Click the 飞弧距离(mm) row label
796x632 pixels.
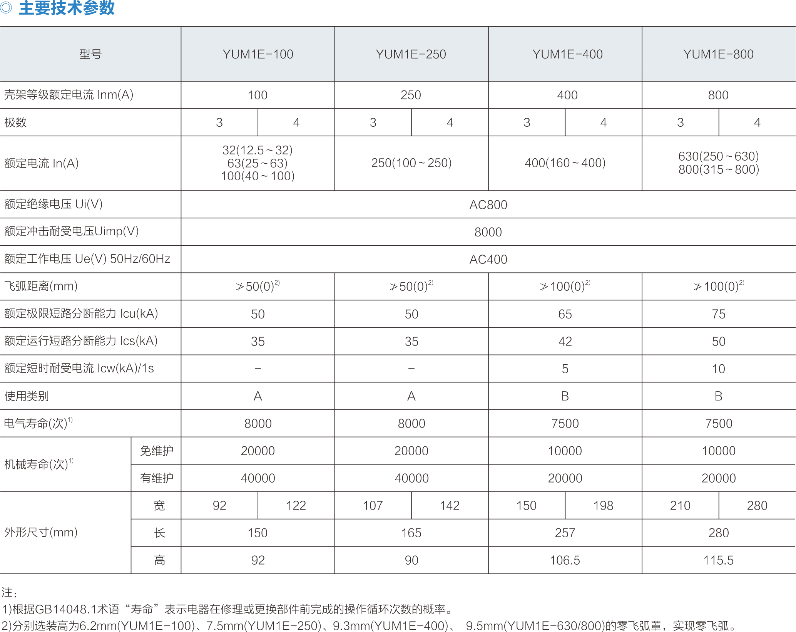tap(41, 286)
